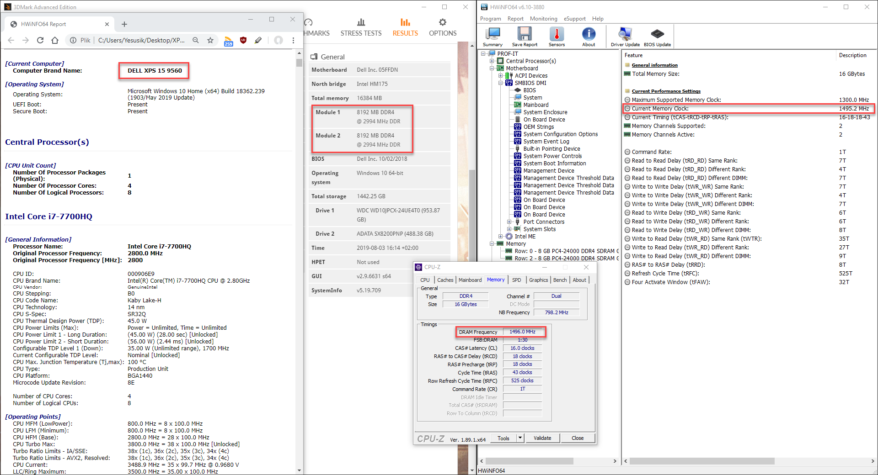Go forward in the browser
Image resolution: width=878 pixels, height=475 pixels.
click(26, 40)
